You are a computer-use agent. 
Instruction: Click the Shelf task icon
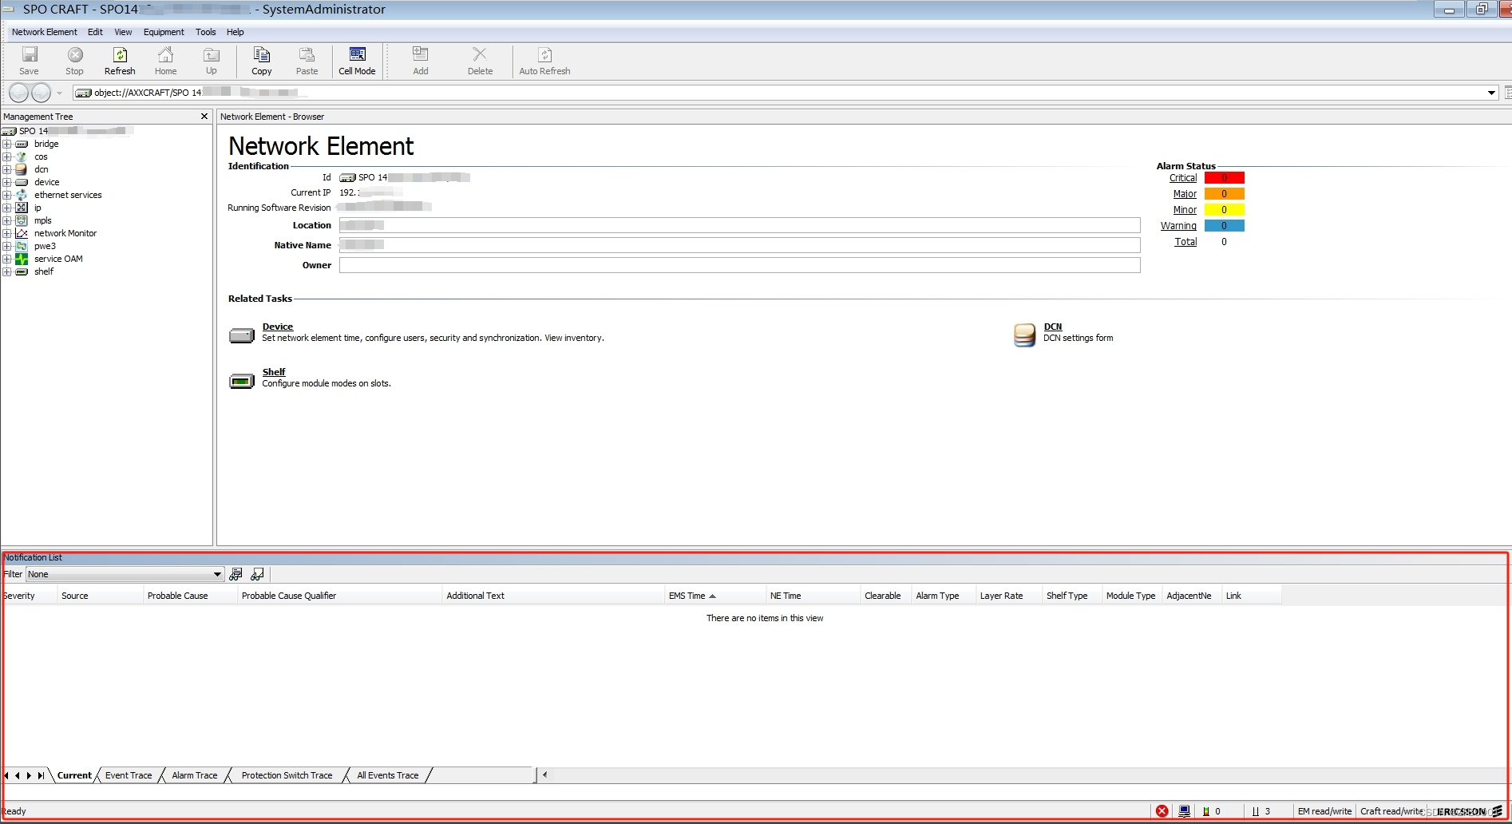click(x=242, y=381)
